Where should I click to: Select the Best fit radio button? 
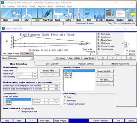pos(127,54)
